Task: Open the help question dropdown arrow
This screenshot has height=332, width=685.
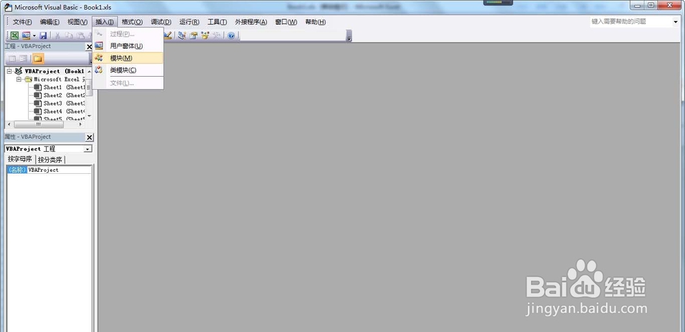Action: [675, 22]
